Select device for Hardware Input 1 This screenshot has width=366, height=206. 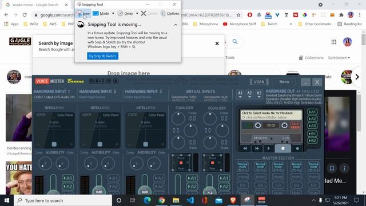click(x=54, y=97)
